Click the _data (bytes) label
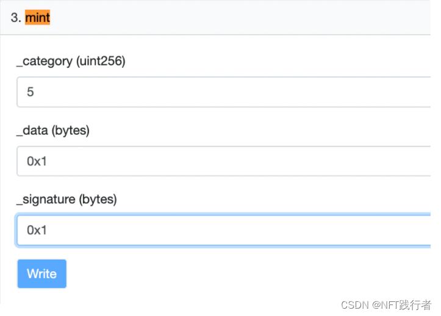The image size is (441, 316). (53, 130)
